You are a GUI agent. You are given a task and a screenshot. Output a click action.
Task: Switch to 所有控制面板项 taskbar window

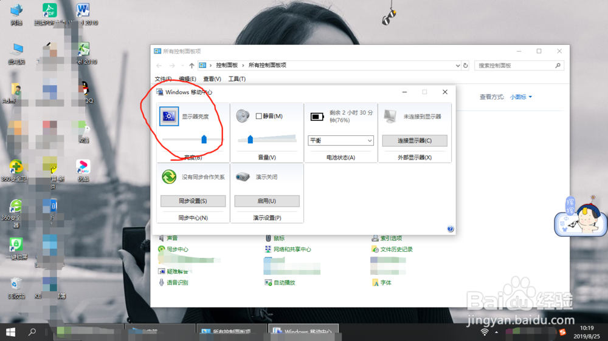click(232, 332)
